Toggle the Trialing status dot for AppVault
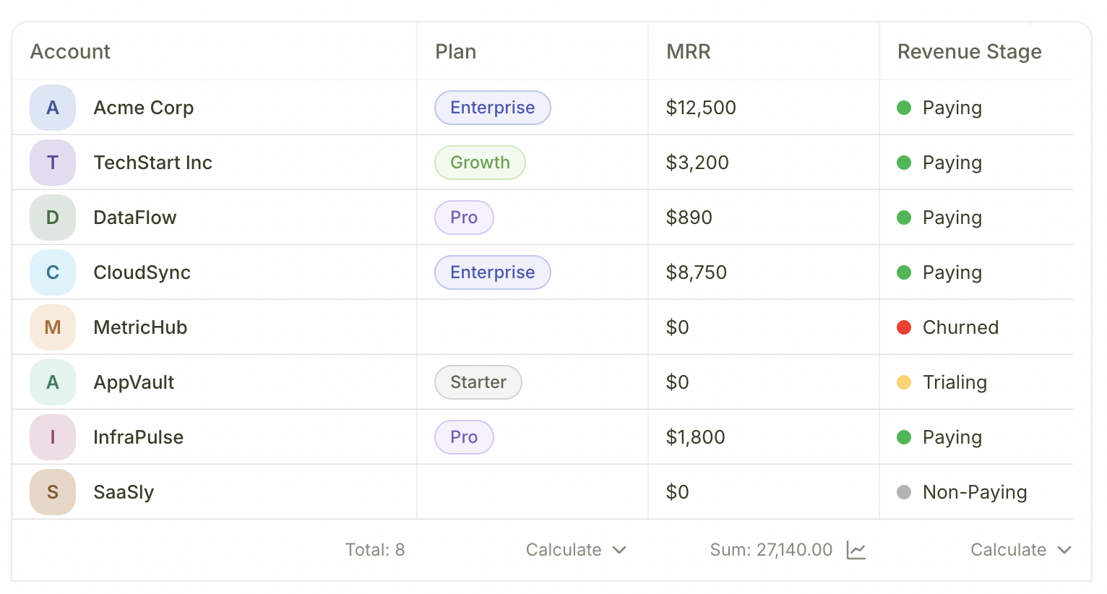 click(x=904, y=382)
